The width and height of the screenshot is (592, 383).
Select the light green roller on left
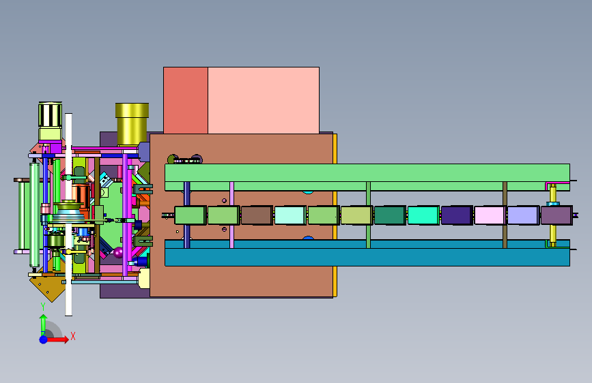click(x=34, y=215)
